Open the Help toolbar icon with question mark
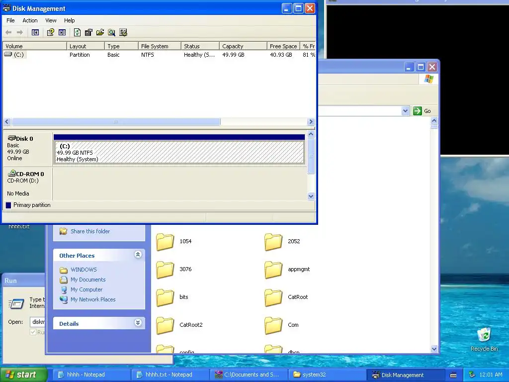The width and height of the screenshot is (509, 382). click(50, 32)
